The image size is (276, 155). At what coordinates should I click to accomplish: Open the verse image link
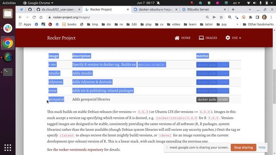[x=53, y=90]
